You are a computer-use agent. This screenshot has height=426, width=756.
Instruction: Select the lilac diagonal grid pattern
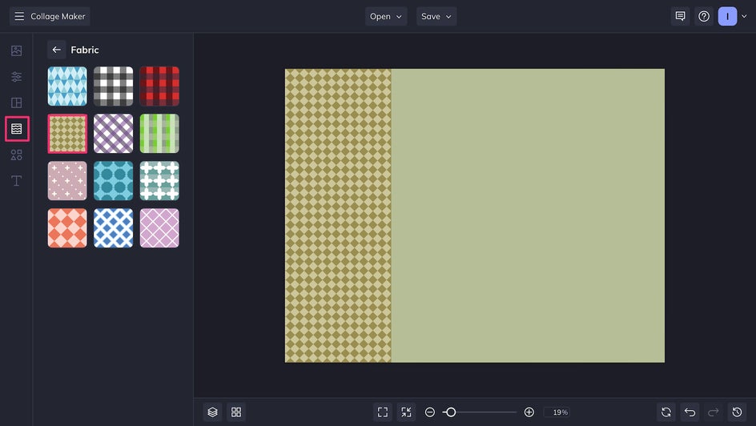coord(159,228)
